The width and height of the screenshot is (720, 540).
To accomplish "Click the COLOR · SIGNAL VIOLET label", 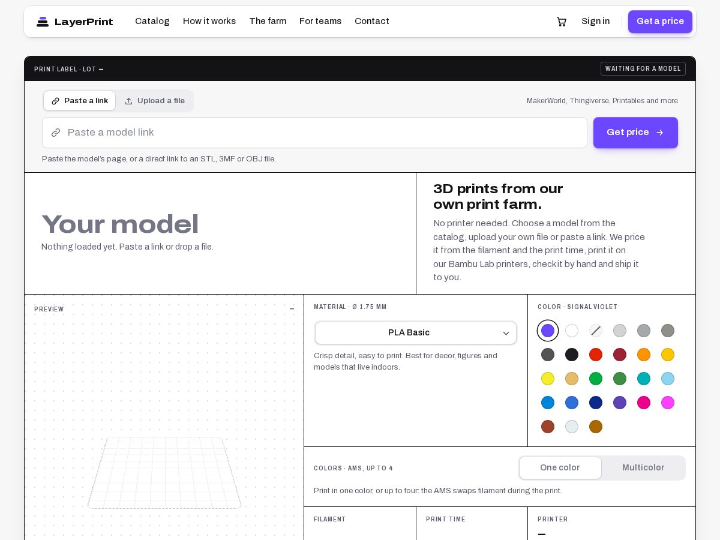I will click(x=578, y=307).
